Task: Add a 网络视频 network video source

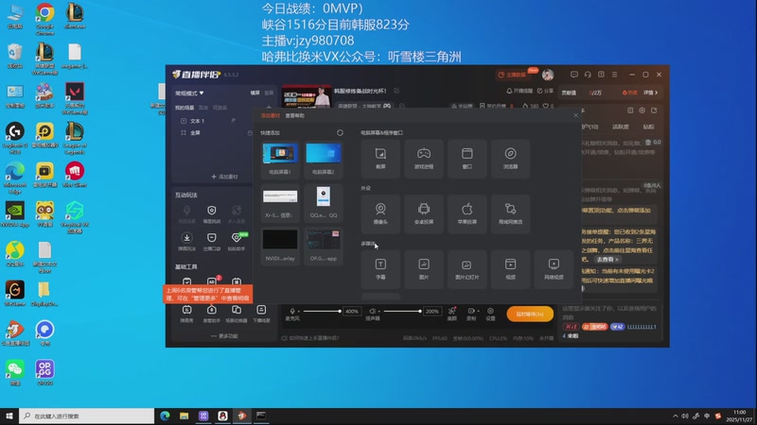Action: coord(554,269)
